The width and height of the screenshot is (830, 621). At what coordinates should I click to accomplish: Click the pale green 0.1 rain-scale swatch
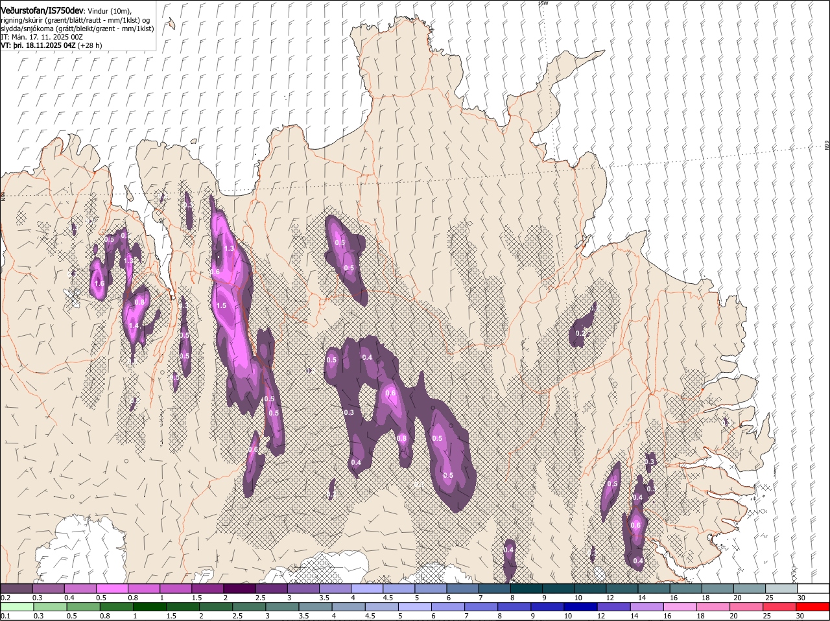coord(16,607)
